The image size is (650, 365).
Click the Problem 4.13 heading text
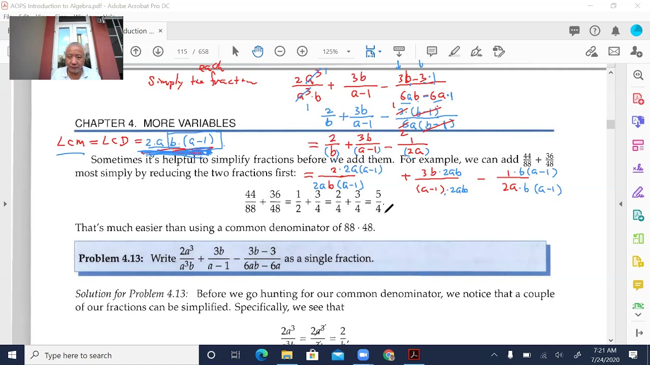[x=111, y=258]
